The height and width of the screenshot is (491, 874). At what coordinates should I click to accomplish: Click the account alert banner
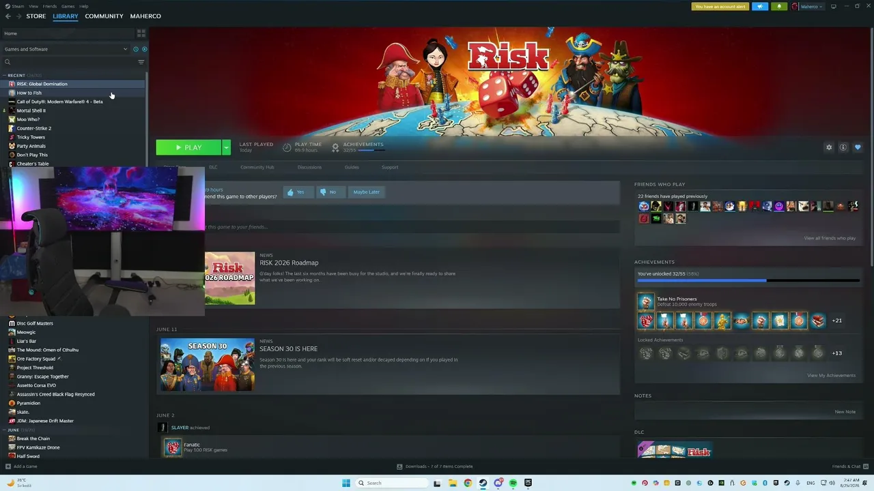point(720,6)
